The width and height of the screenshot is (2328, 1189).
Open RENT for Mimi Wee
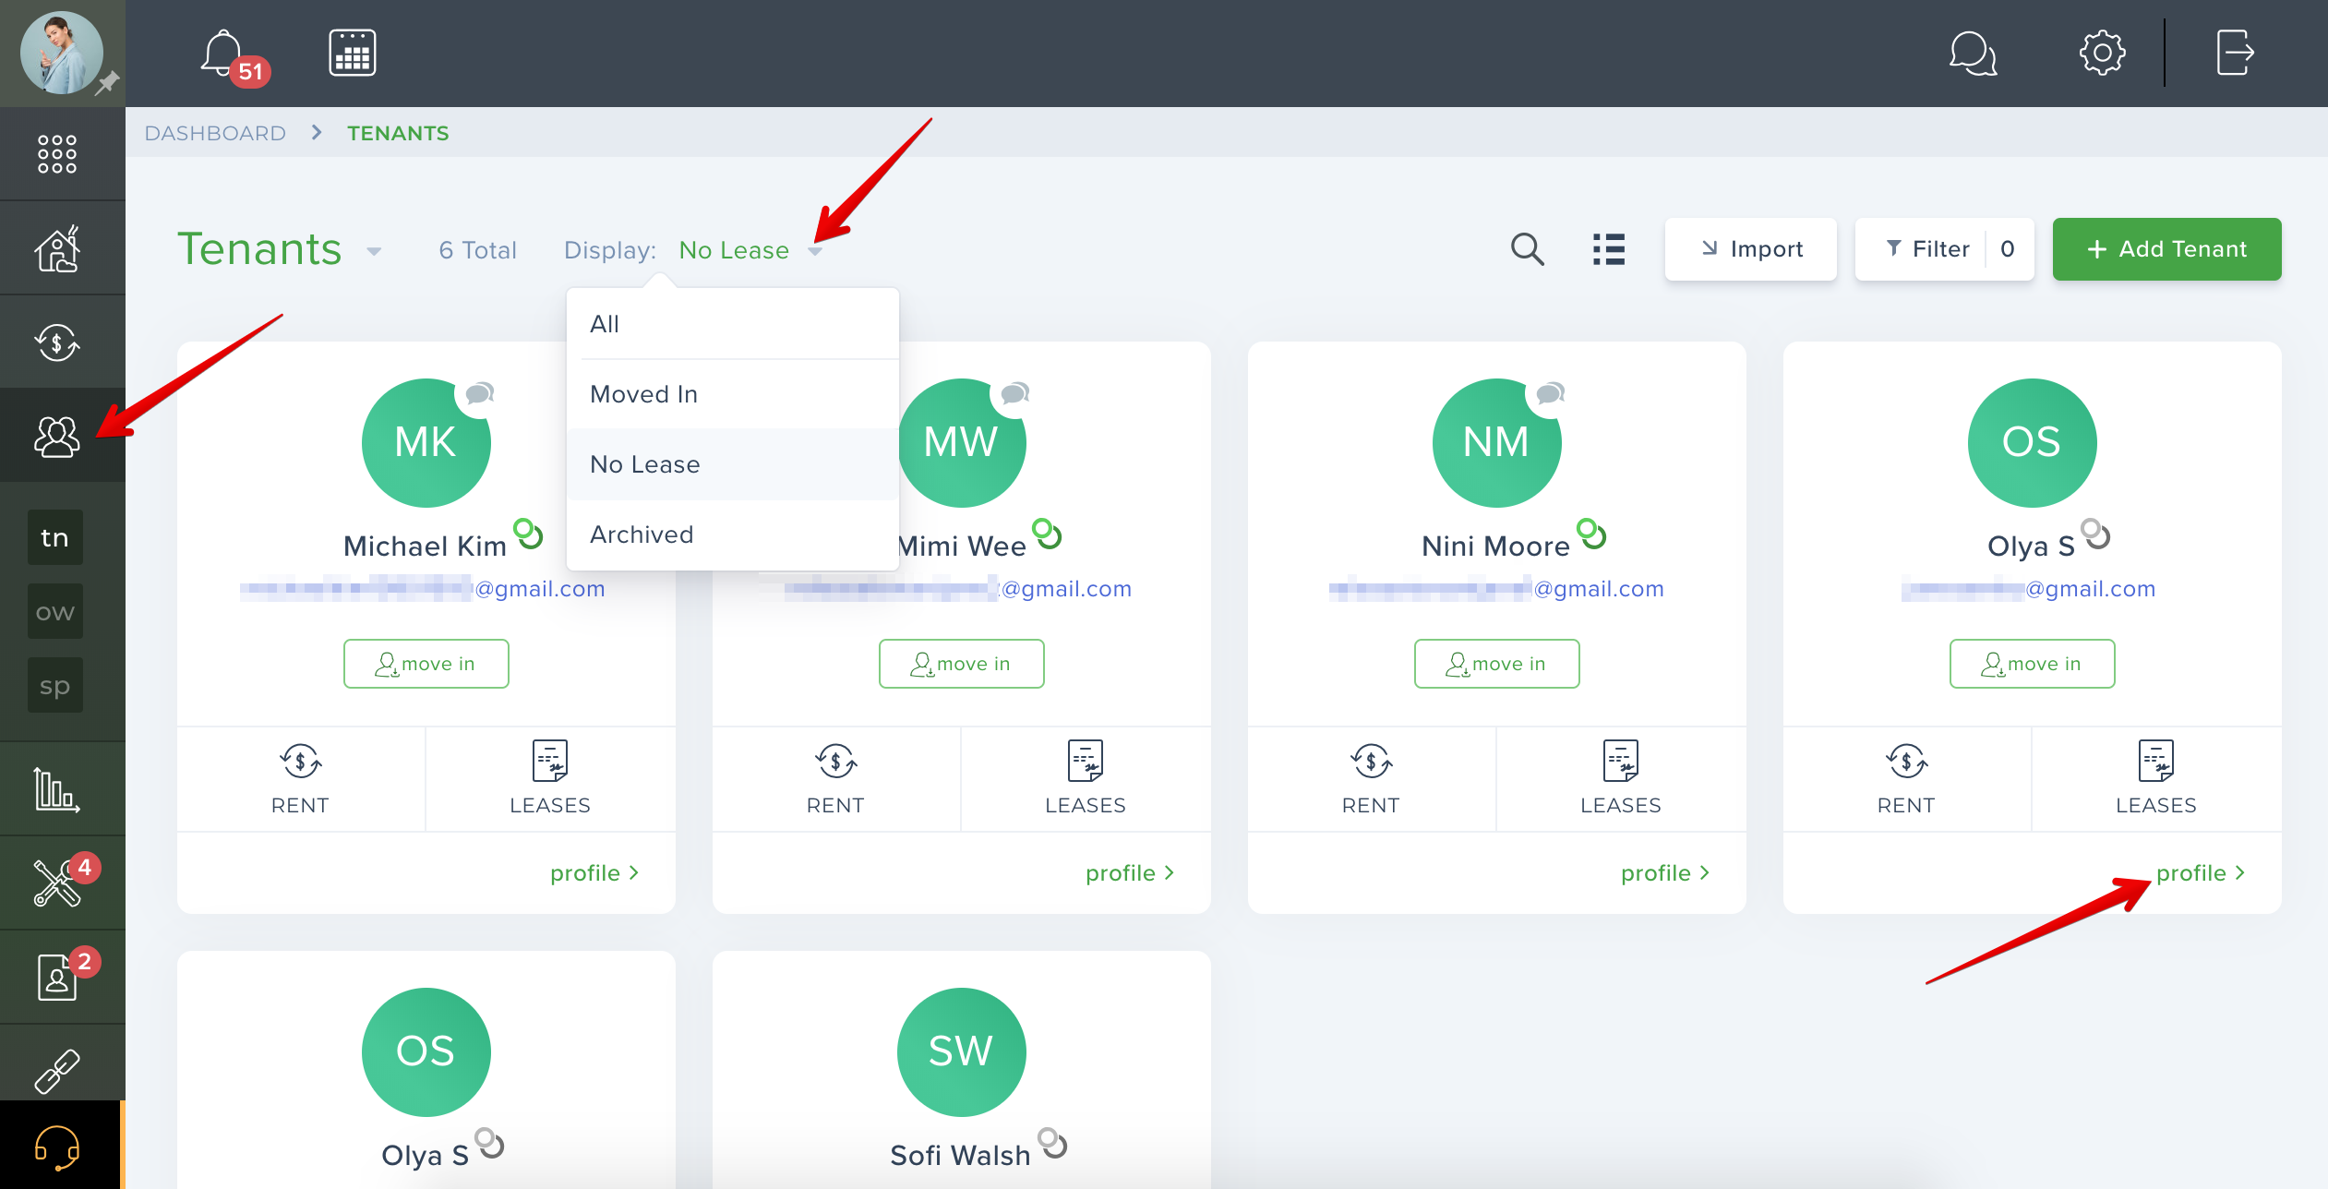coord(835,778)
